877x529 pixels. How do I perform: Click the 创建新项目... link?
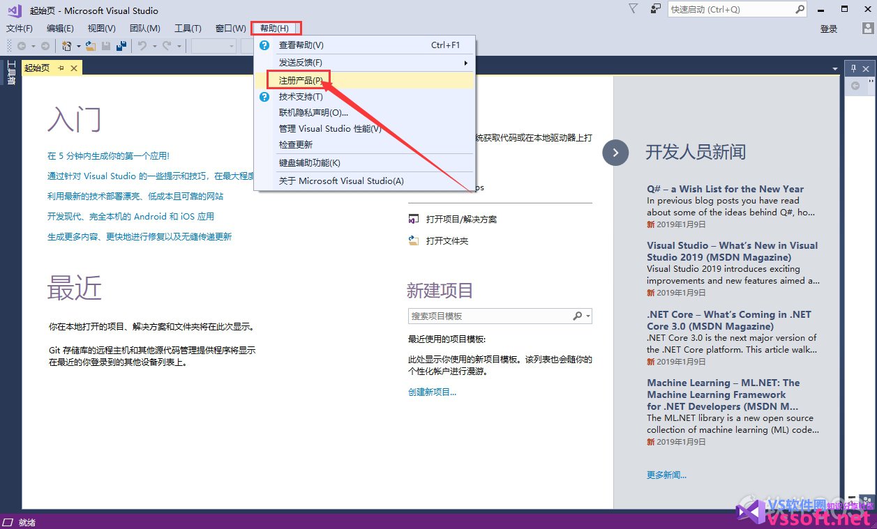click(x=432, y=392)
